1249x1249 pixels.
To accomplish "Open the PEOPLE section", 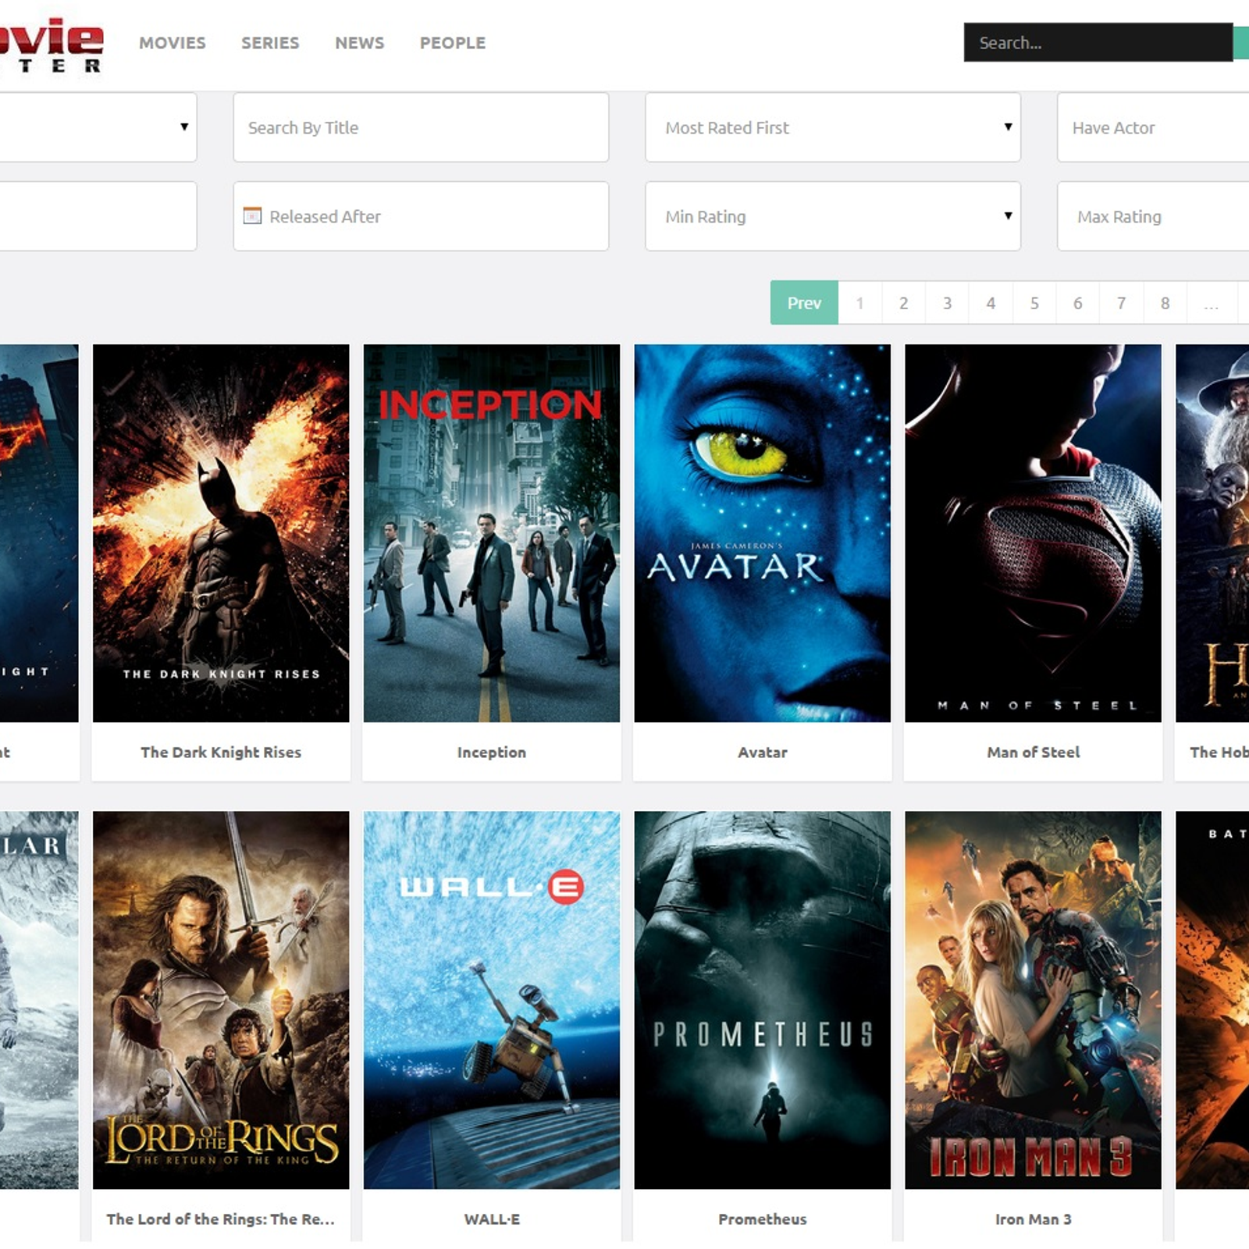I will coord(453,43).
